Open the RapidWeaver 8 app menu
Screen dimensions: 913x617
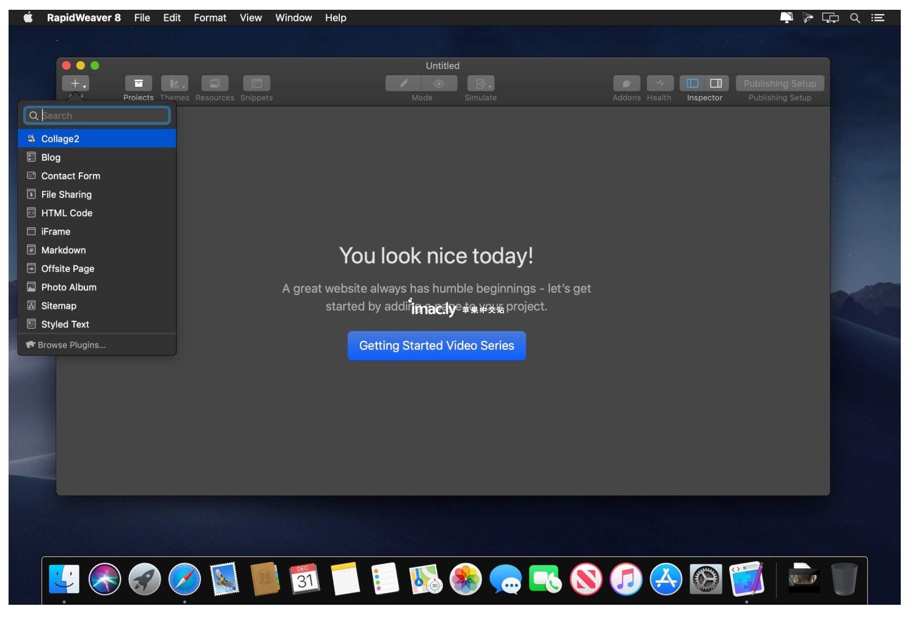pos(84,18)
